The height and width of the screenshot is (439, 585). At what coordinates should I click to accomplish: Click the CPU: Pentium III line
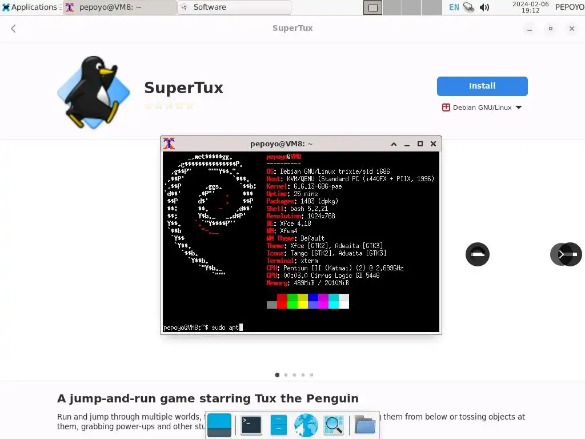(335, 268)
